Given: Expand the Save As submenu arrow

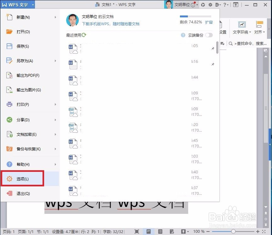Looking at the screenshot, I should (x=55, y=61).
